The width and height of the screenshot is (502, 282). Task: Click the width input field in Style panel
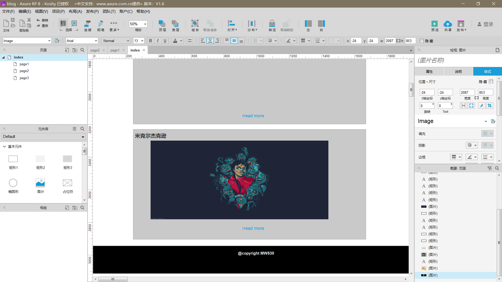pyautogui.click(x=467, y=92)
